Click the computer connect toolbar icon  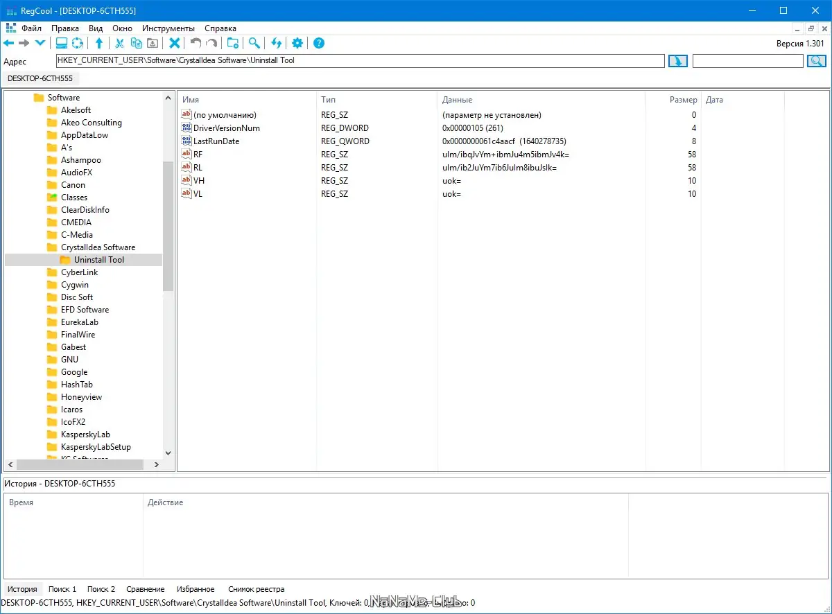tap(62, 43)
